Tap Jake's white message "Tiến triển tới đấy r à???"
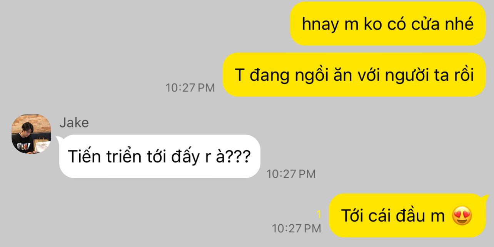 pos(160,156)
